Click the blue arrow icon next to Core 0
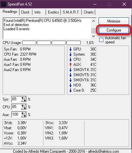The width and height of the screenshot is (132, 153). 71,90
